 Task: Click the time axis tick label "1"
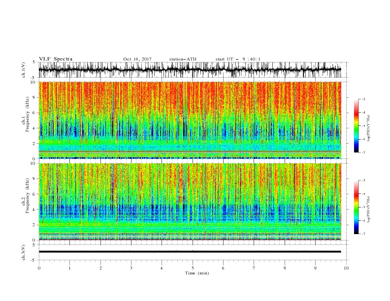point(69,268)
